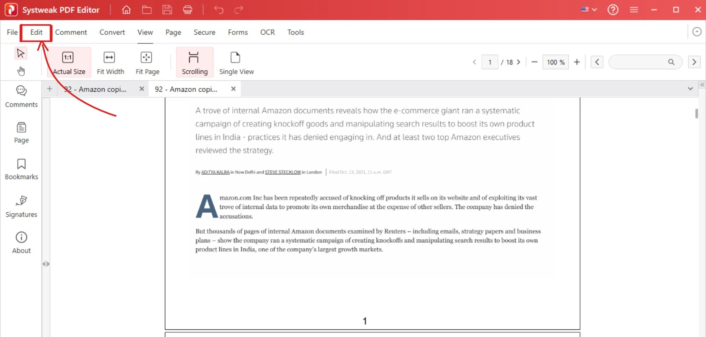Expand the tab list dropdown chevron
706x337 pixels.
(x=691, y=89)
